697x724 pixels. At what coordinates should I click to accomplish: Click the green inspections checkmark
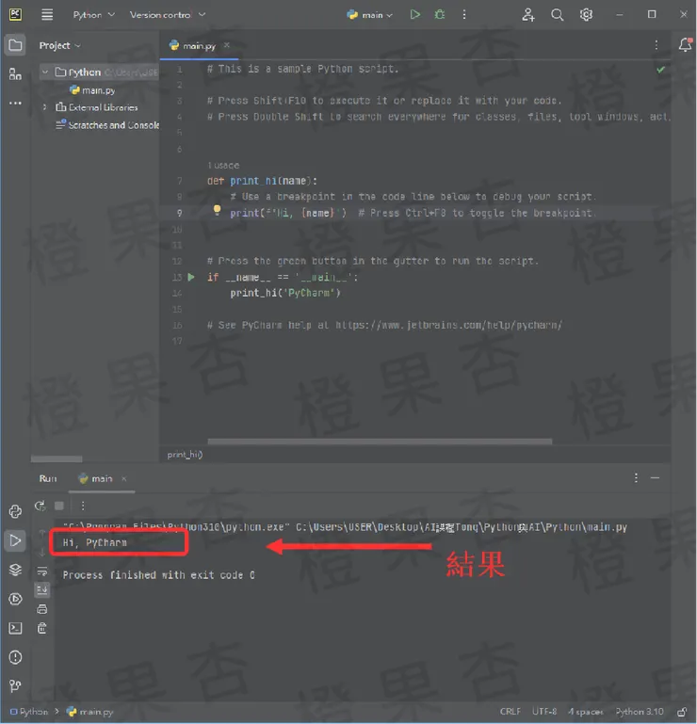pos(661,70)
